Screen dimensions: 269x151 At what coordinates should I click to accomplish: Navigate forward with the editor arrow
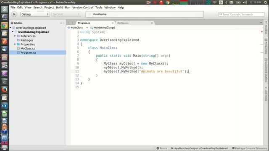(x=72, y=23)
